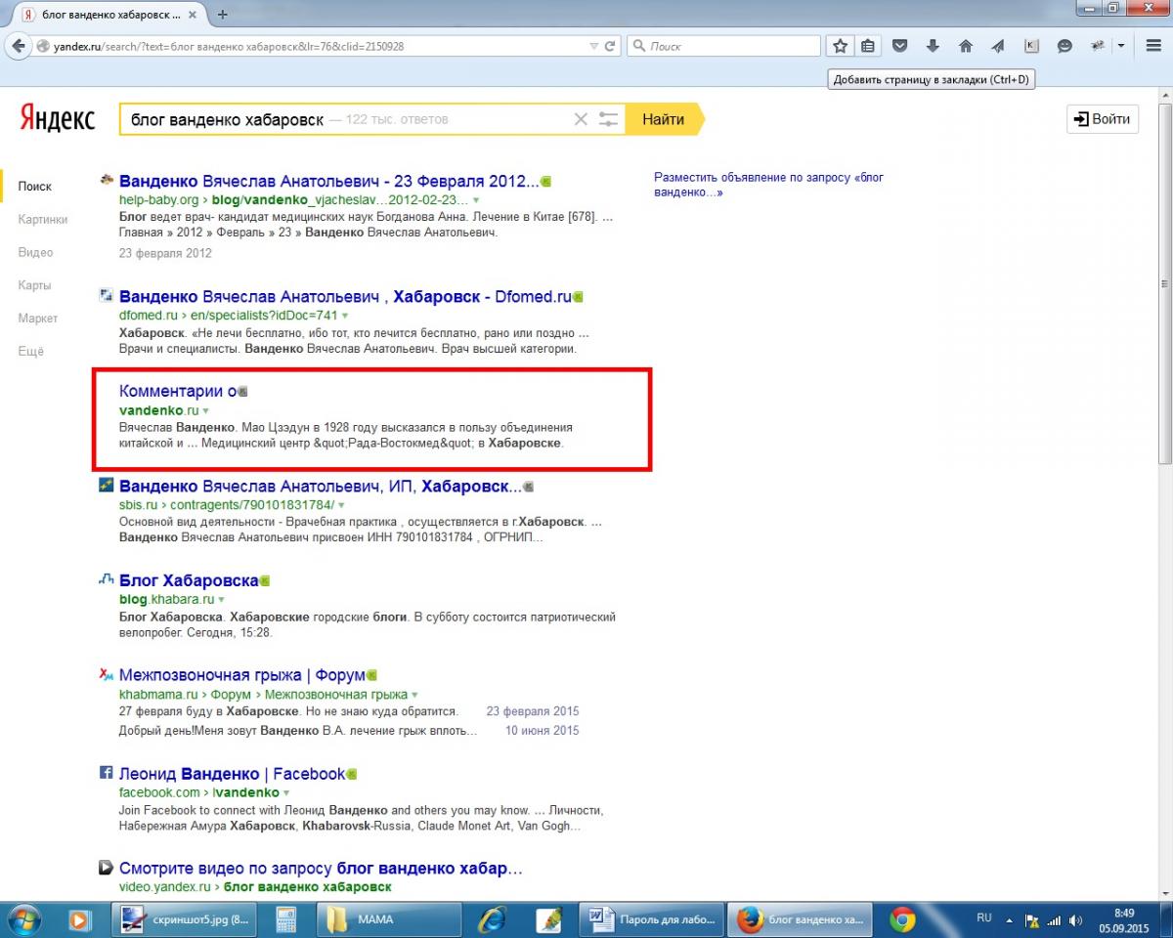Open the bookmarks list icon
This screenshot has width=1173, height=938.
click(867, 46)
